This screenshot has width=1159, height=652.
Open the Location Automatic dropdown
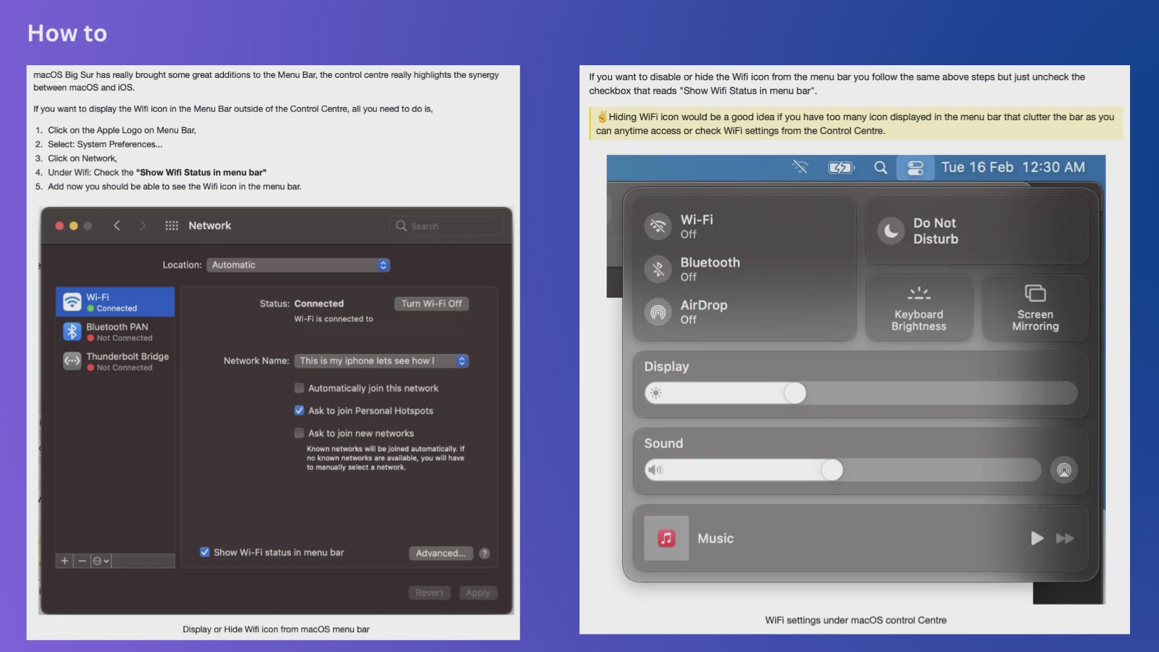298,265
